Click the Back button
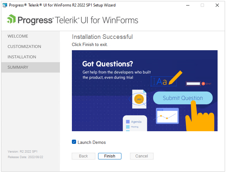226x173 pixels. coord(84,156)
